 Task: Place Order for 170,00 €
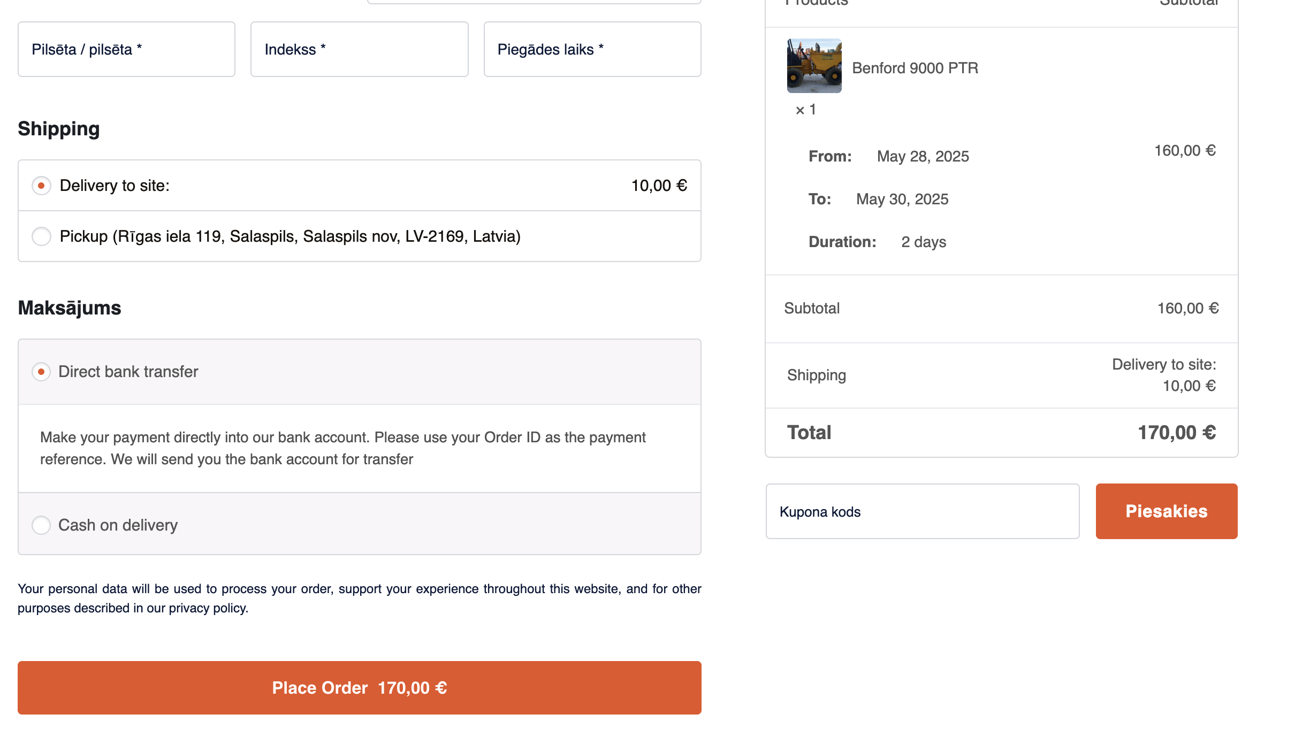[360, 688]
